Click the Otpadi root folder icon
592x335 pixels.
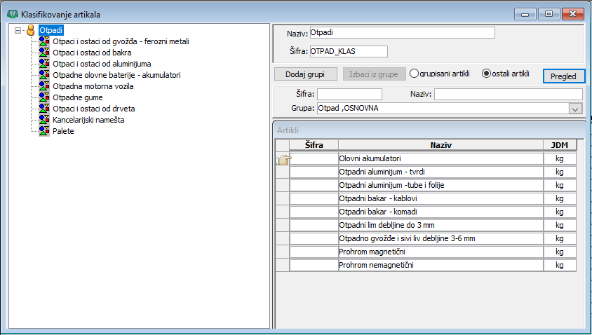[30, 30]
